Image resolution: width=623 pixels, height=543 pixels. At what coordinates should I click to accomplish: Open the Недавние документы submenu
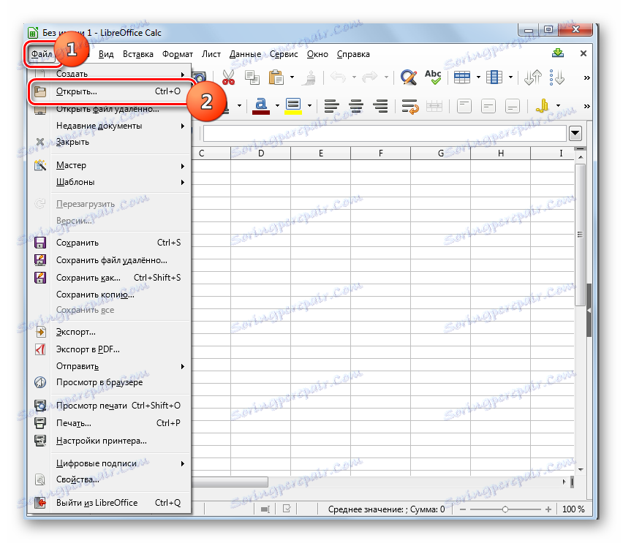[x=108, y=126]
